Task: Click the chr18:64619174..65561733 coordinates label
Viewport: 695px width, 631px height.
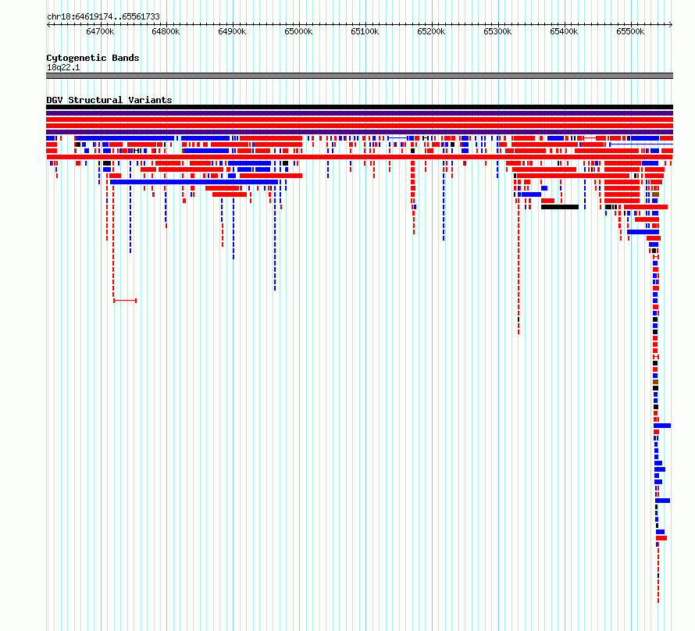Action: (103, 17)
